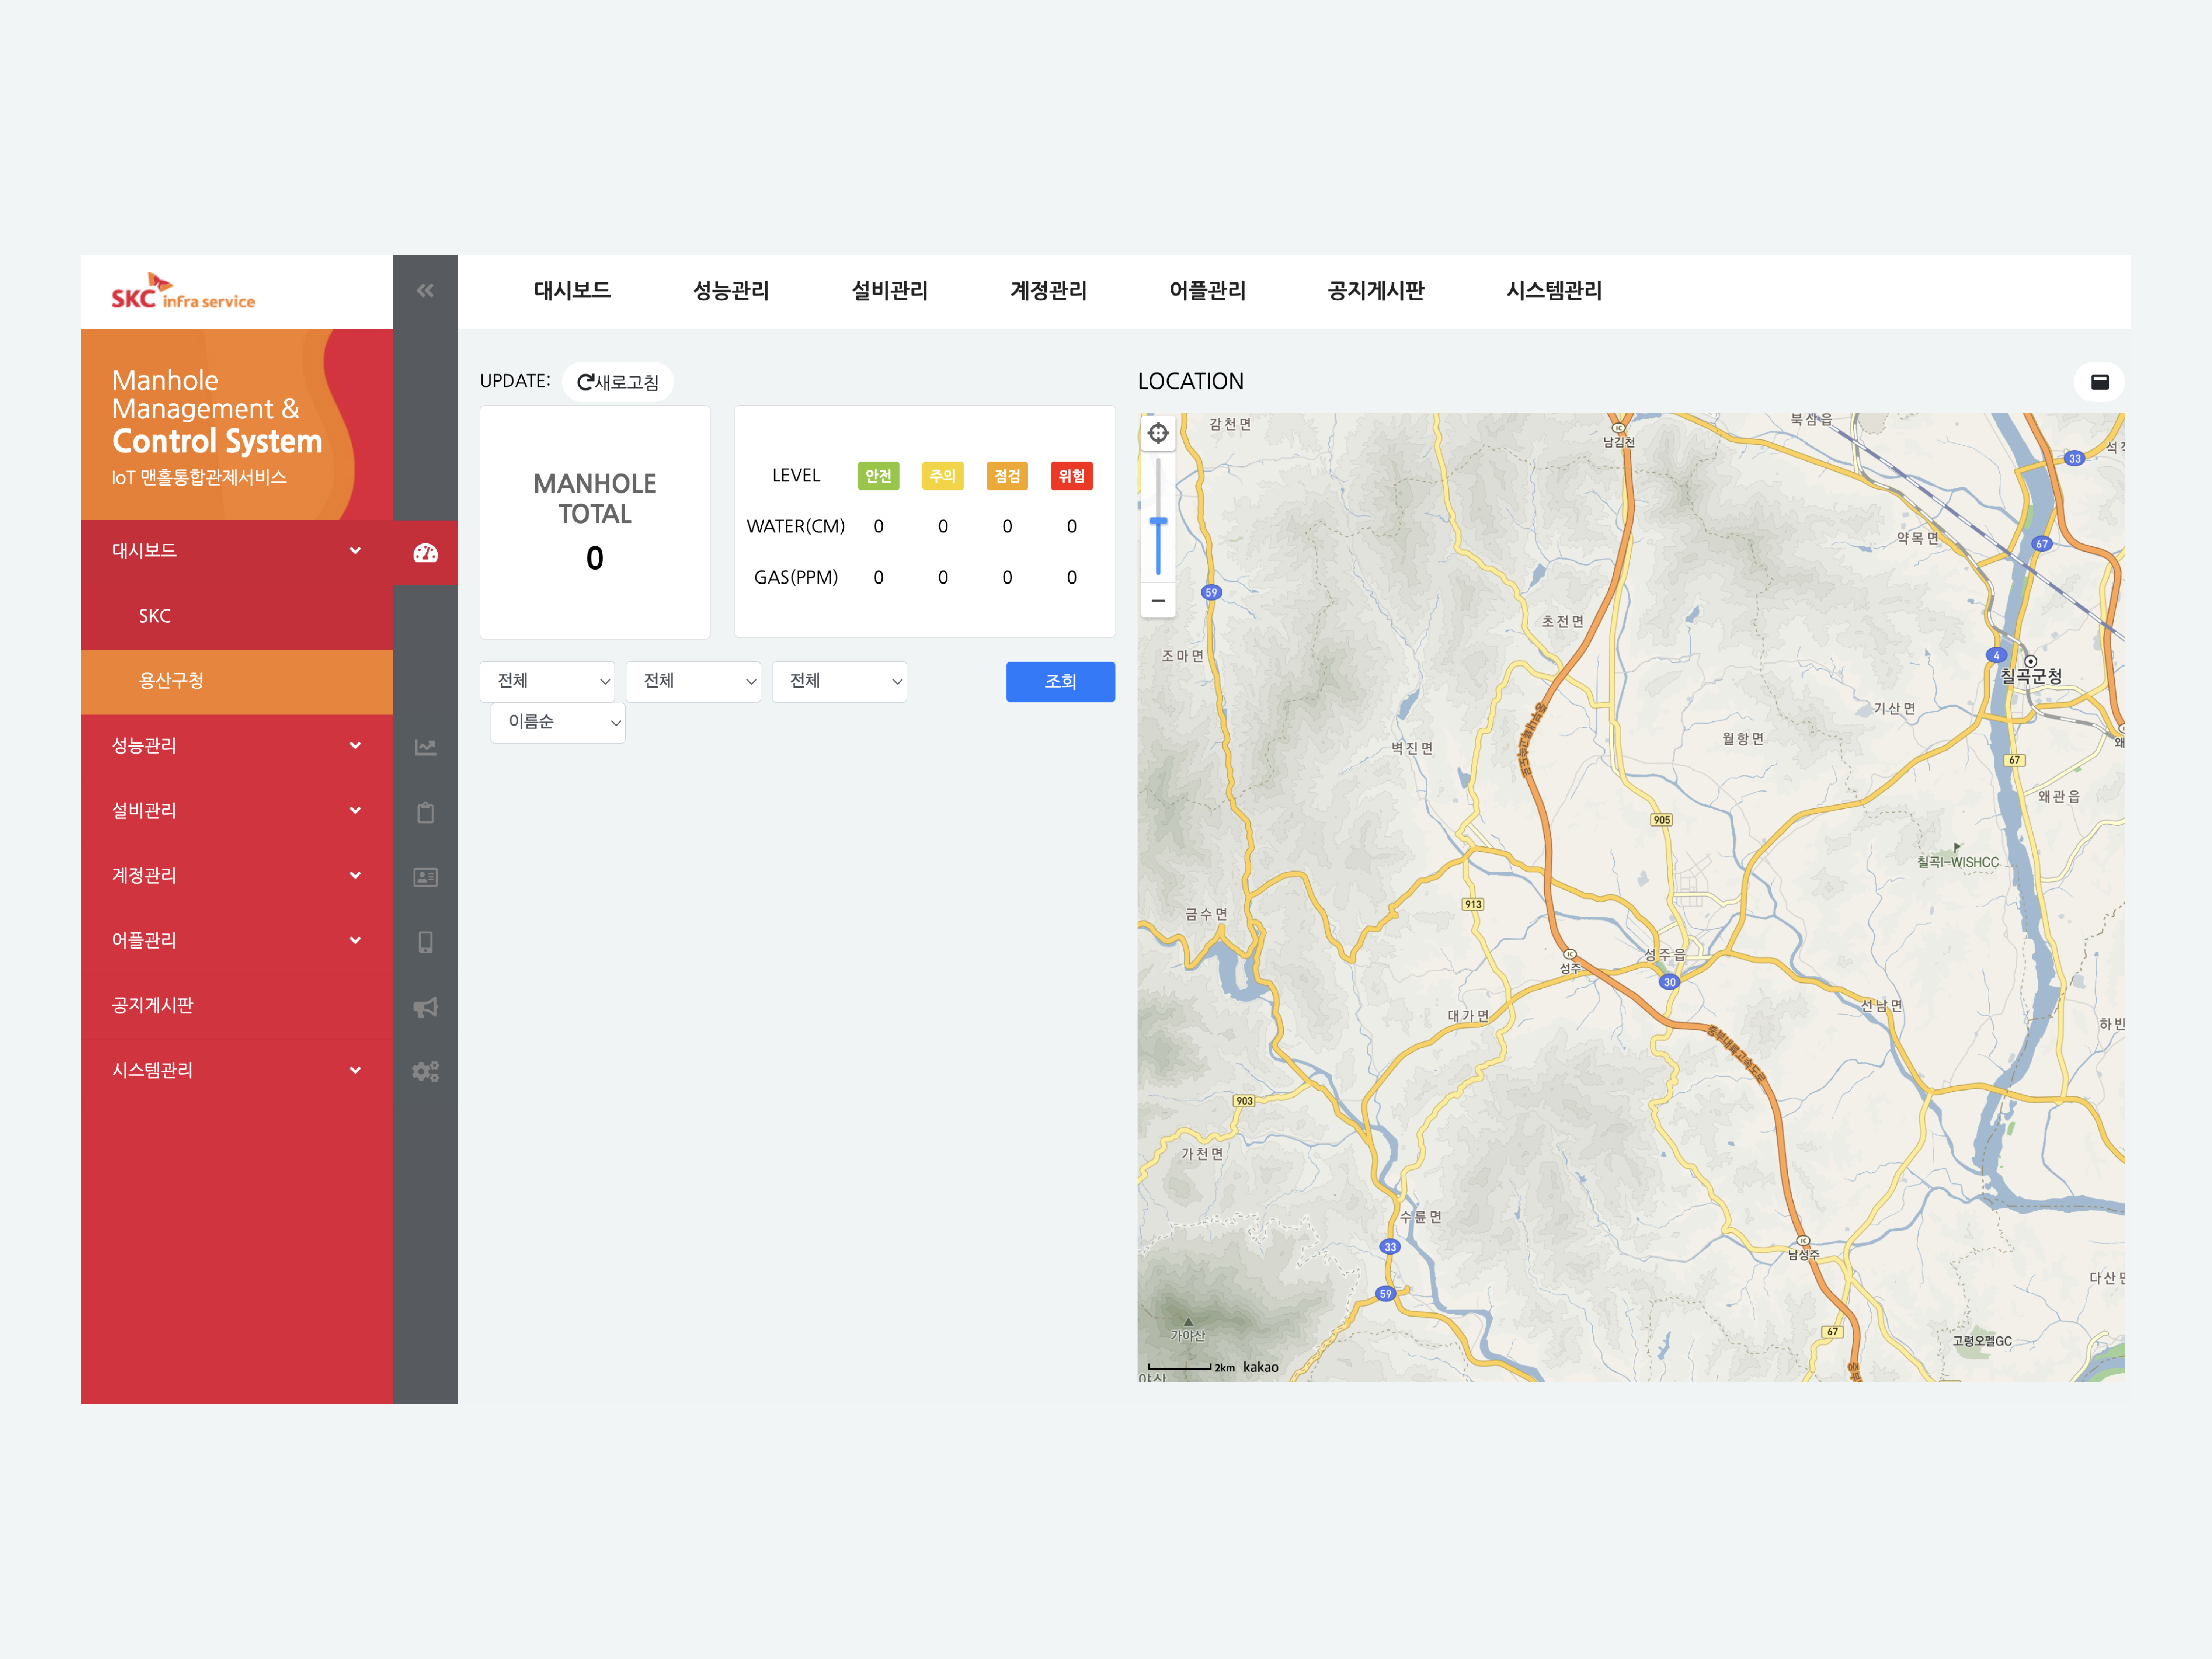
Task: Open 공지게시판 in the top navigation
Action: [x=1376, y=291]
